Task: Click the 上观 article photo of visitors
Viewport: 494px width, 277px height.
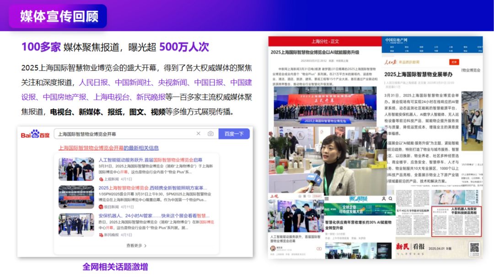Action: point(295,216)
